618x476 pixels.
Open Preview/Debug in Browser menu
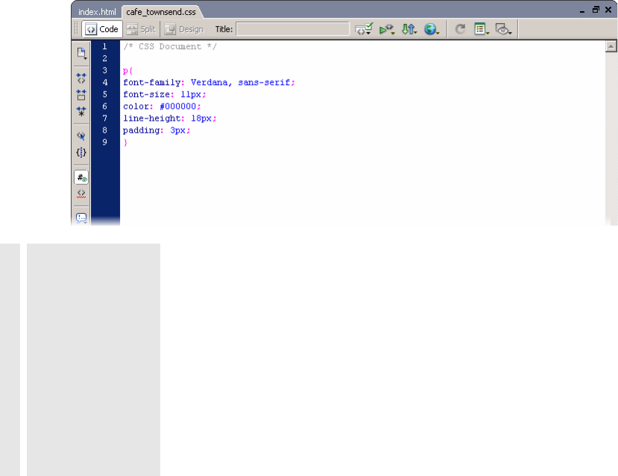coord(387,29)
